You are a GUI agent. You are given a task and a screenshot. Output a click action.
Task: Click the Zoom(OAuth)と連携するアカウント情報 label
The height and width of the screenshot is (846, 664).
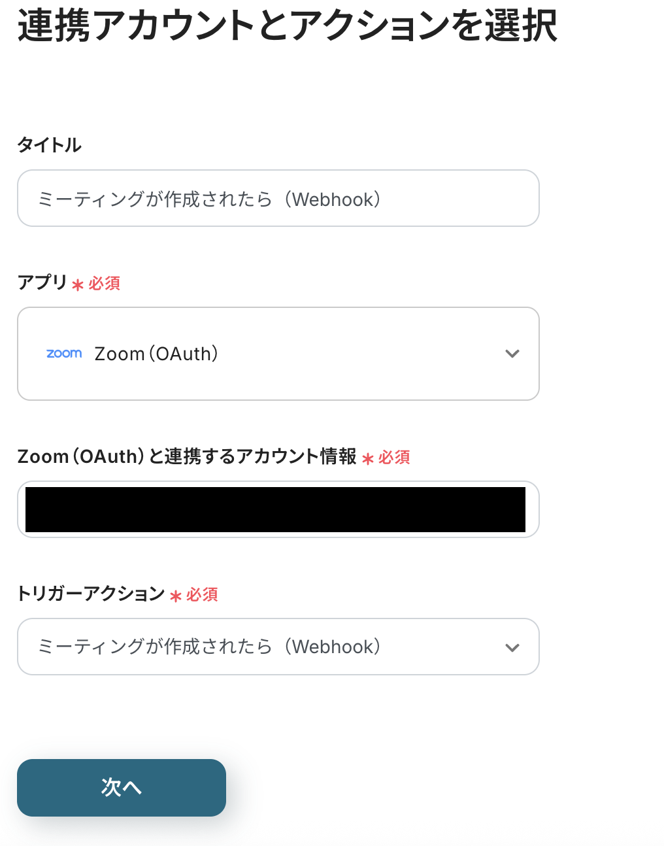click(187, 456)
